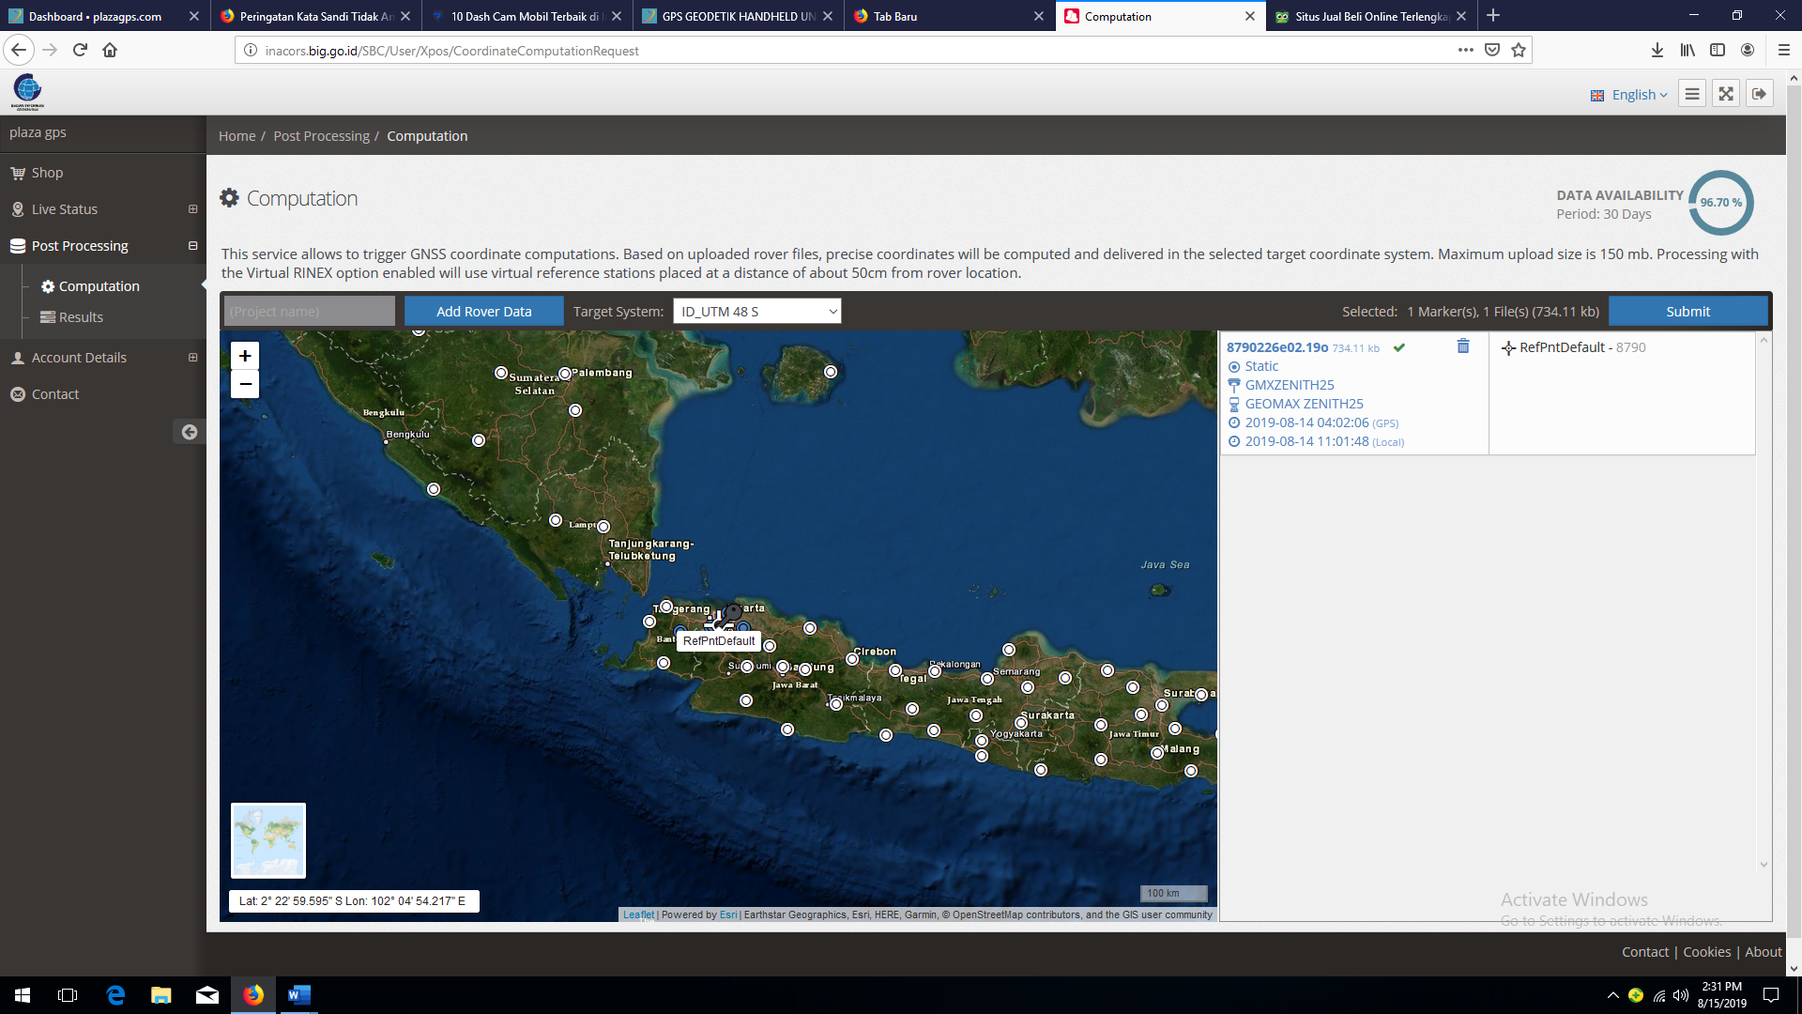The image size is (1802, 1014).
Task: Switch to Dashboard plazagps.com tab
Action: pos(95,16)
